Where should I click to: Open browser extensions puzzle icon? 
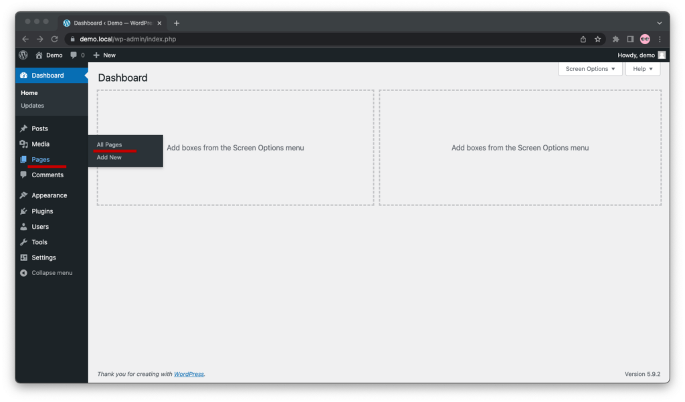pyautogui.click(x=615, y=39)
